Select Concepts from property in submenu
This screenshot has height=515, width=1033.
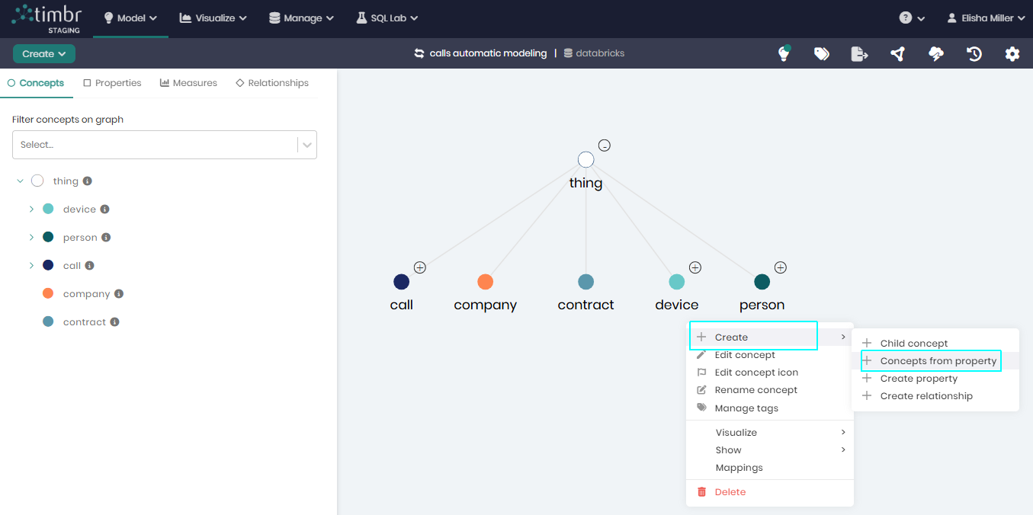click(x=938, y=361)
